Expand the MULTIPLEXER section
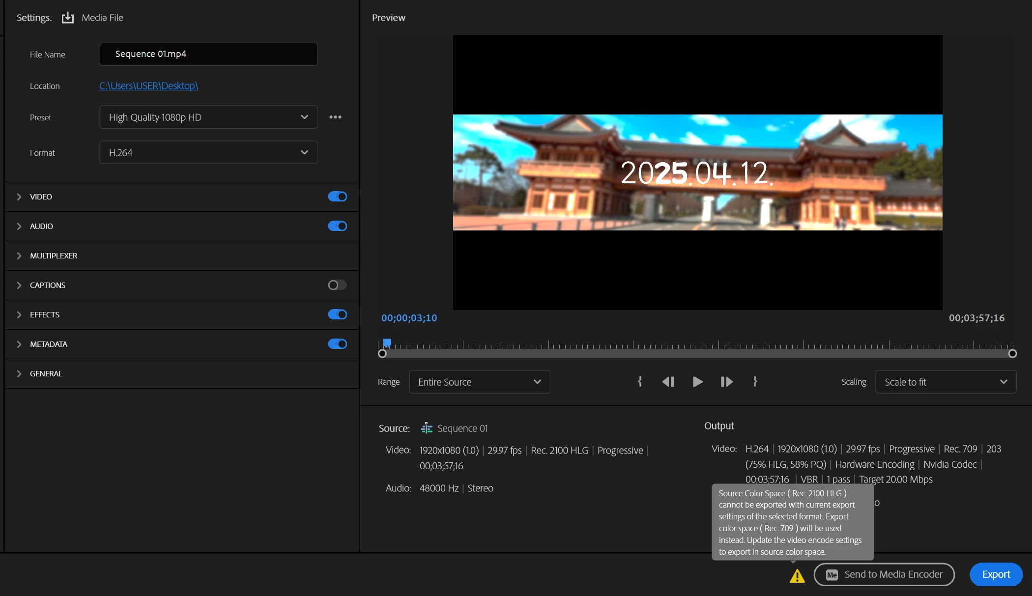The width and height of the screenshot is (1032, 596). point(19,255)
